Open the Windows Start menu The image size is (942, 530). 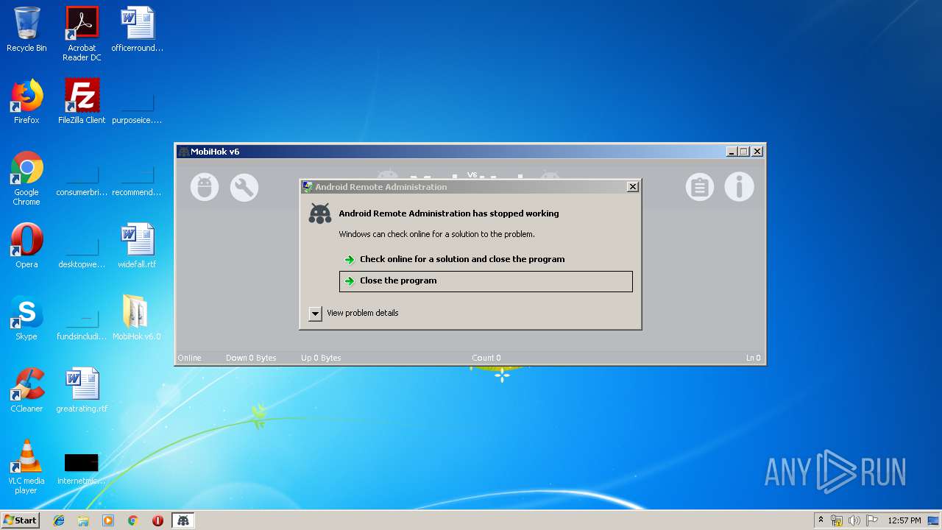[x=21, y=520]
